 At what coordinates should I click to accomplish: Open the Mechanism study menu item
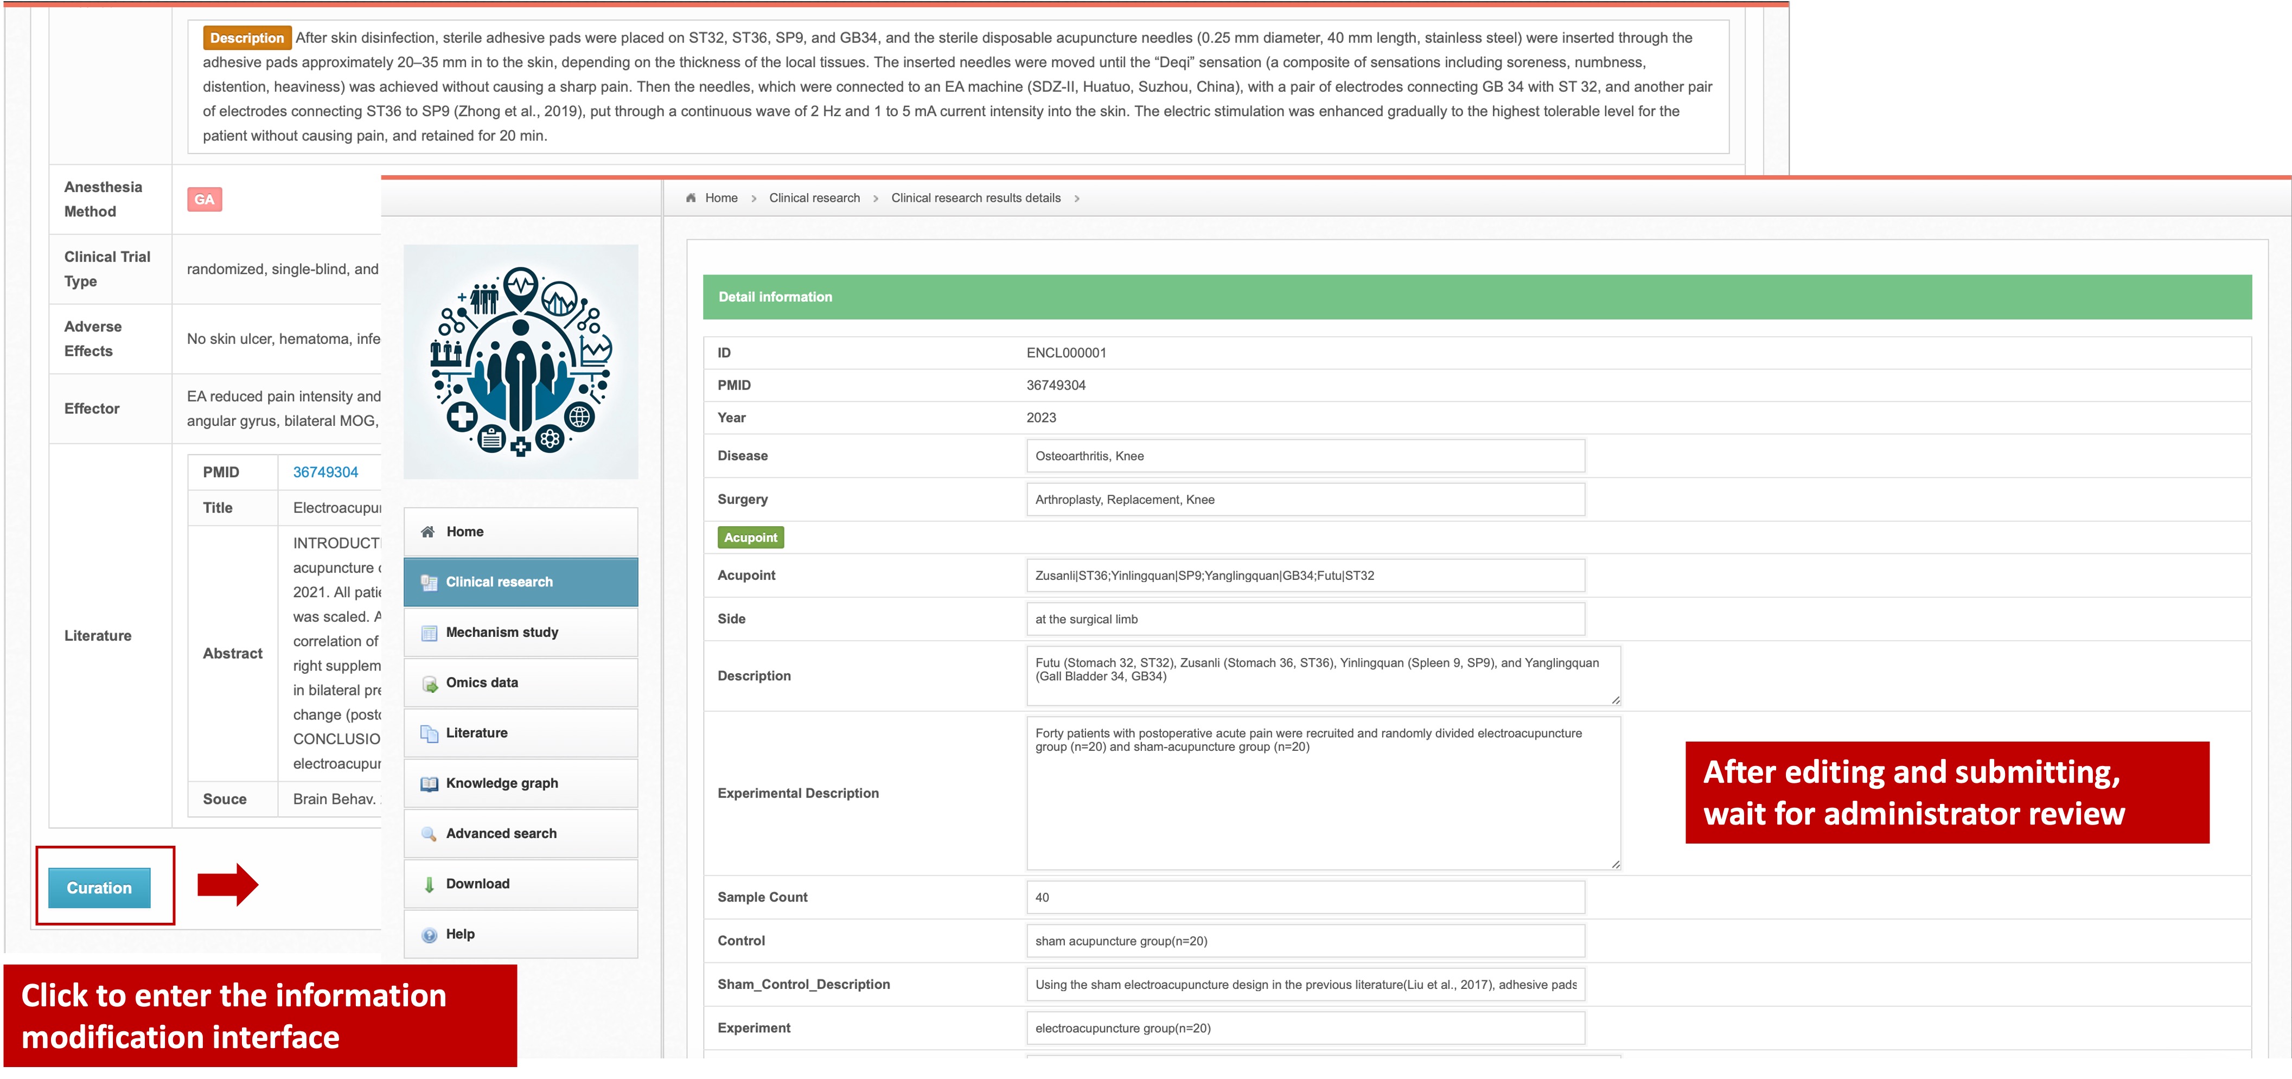pos(502,633)
